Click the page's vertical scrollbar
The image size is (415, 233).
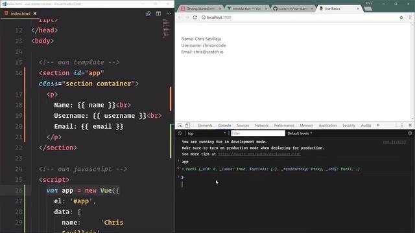click(412, 71)
